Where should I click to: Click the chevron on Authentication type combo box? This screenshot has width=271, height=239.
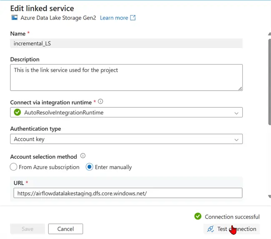coord(236,139)
